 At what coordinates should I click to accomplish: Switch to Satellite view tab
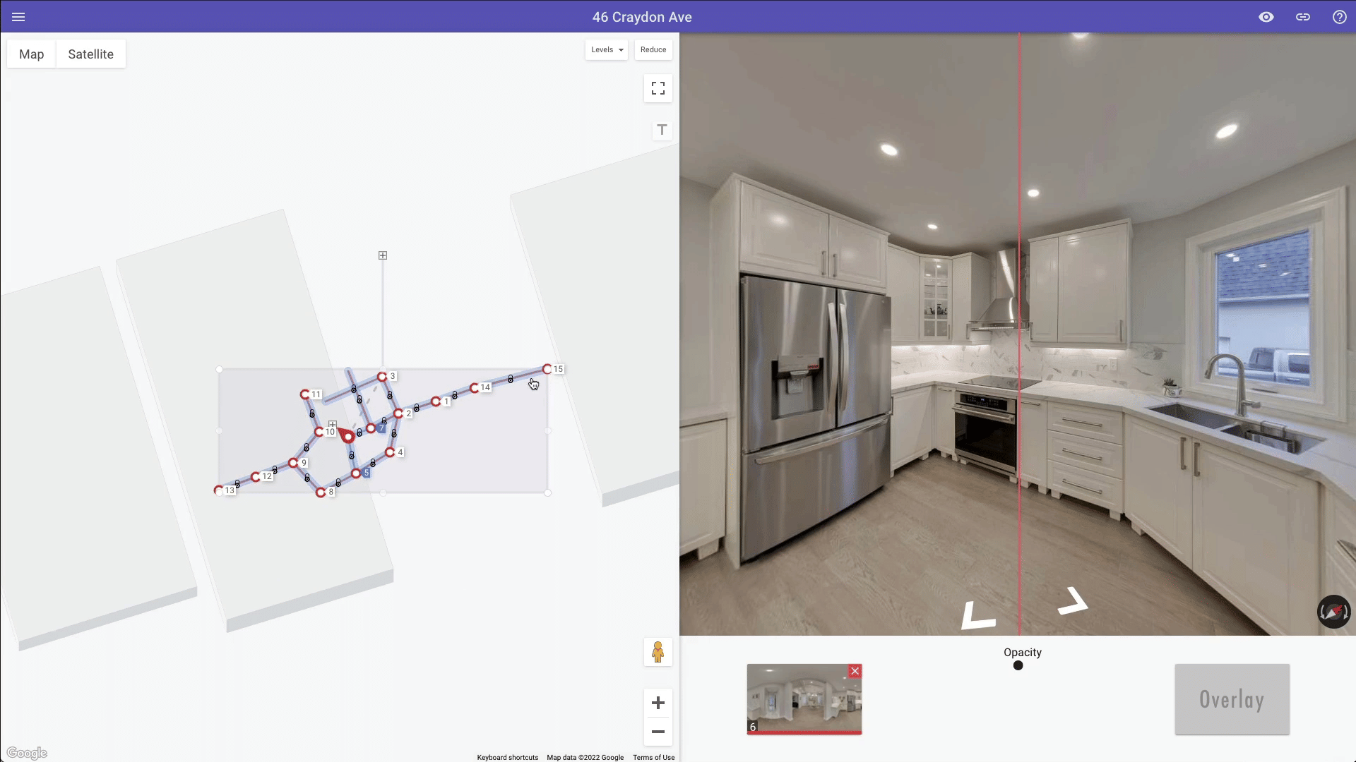point(90,54)
